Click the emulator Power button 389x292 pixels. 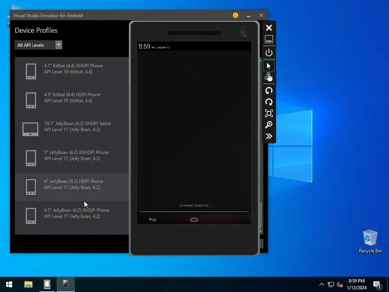coord(269,52)
